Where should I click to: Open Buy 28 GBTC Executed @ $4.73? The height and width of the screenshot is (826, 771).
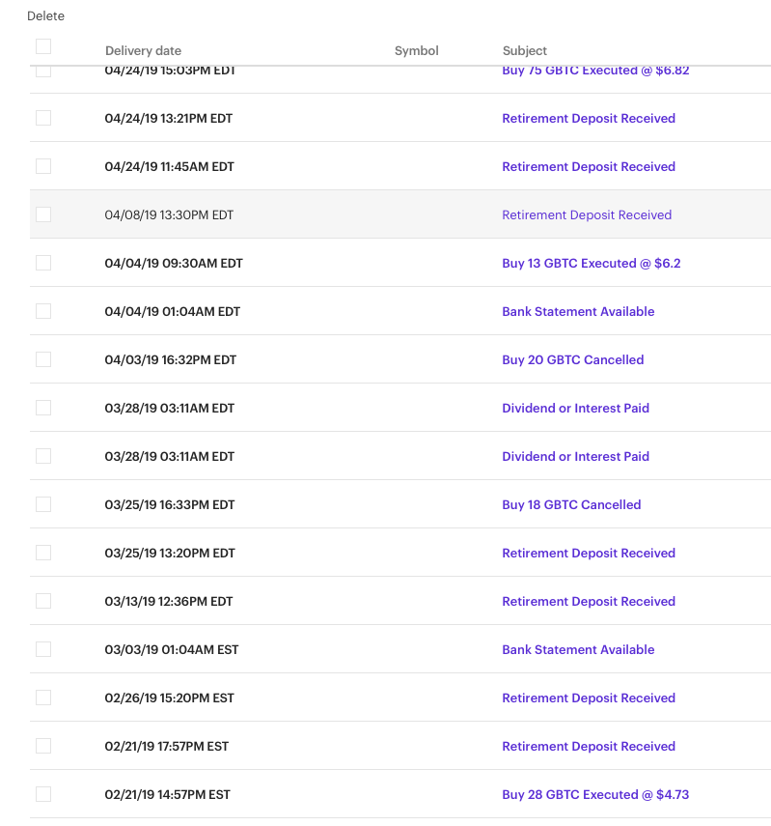pos(595,794)
